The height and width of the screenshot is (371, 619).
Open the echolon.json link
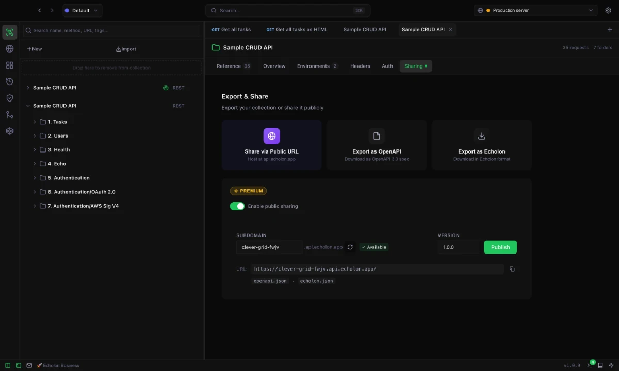click(x=317, y=281)
